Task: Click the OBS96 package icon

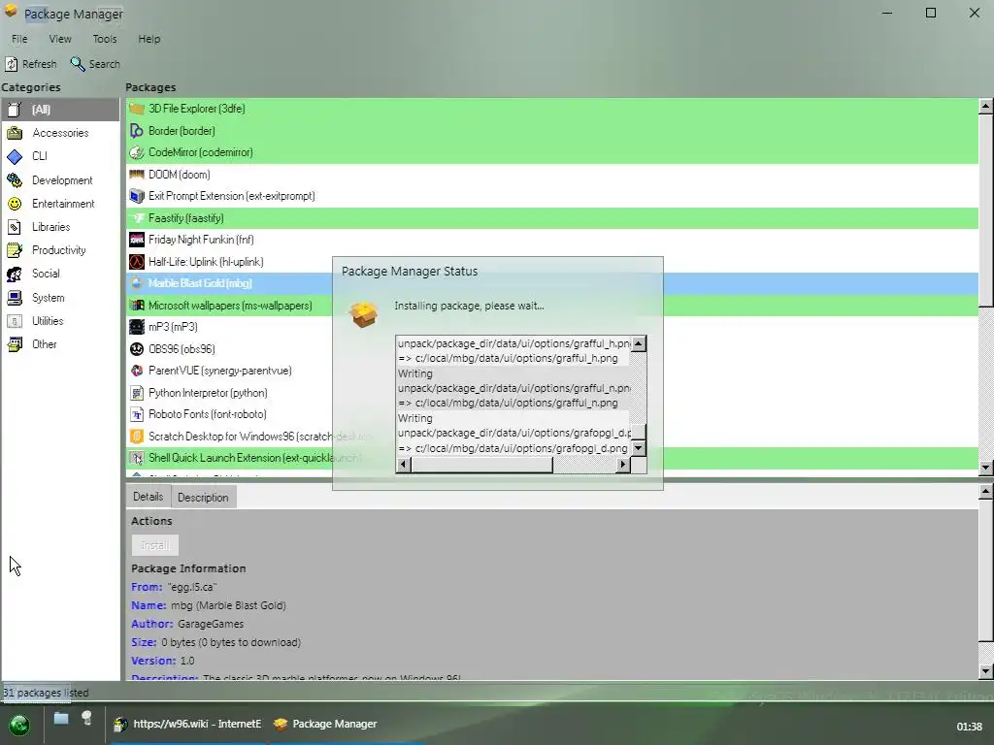Action: pyautogui.click(x=137, y=349)
